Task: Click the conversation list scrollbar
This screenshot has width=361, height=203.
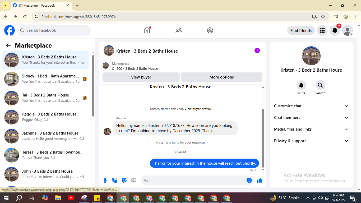Action: 93,86
